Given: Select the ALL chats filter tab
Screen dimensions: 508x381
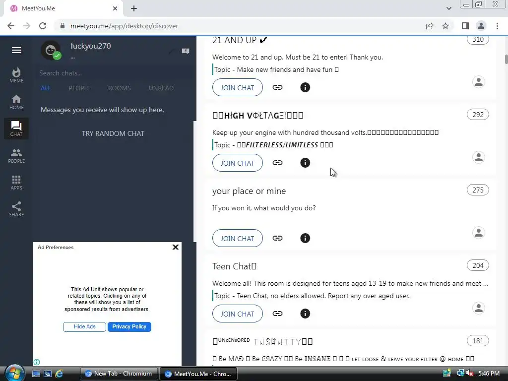Looking at the screenshot, I should [x=46, y=88].
